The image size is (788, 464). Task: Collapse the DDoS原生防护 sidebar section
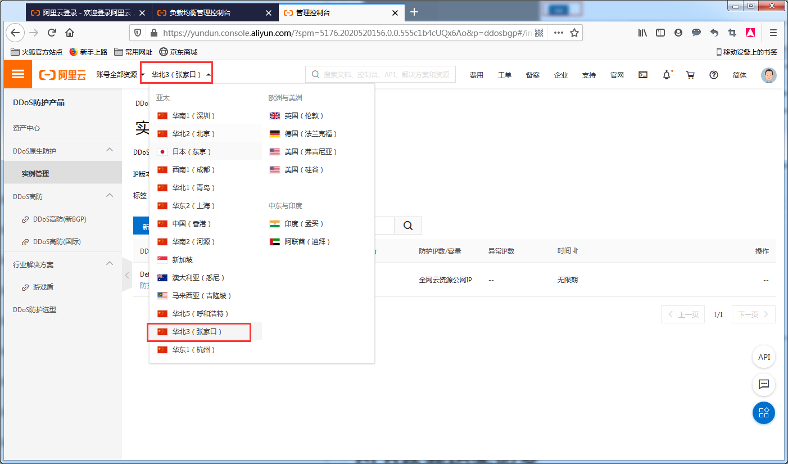click(110, 150)
